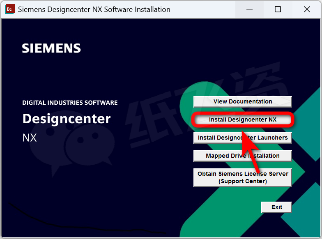322x239 pixels.
Task: Close the Siemens installer window
Action: [307, 9]
